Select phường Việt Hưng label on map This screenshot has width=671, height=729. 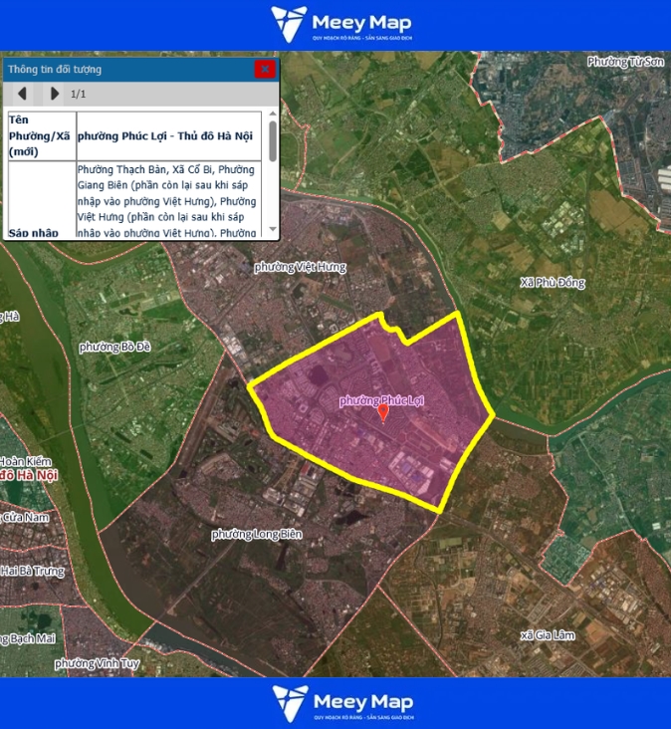coord(299,267)
